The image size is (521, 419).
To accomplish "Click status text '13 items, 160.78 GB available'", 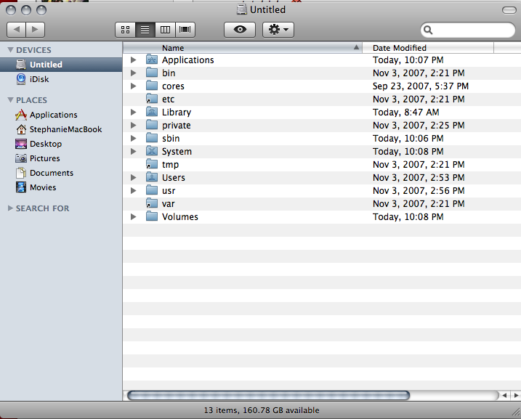I will (x=262, y=410).
